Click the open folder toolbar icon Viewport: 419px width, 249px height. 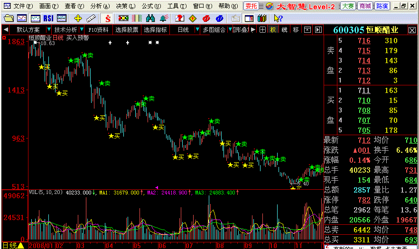[x=9, y=18]
